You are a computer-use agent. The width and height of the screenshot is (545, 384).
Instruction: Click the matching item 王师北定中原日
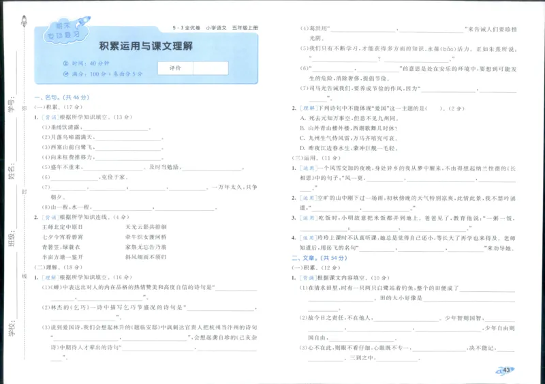(63, 227)
